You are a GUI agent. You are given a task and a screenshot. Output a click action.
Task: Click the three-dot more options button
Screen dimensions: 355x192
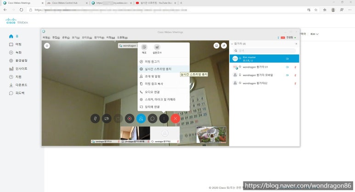point(164,119)
